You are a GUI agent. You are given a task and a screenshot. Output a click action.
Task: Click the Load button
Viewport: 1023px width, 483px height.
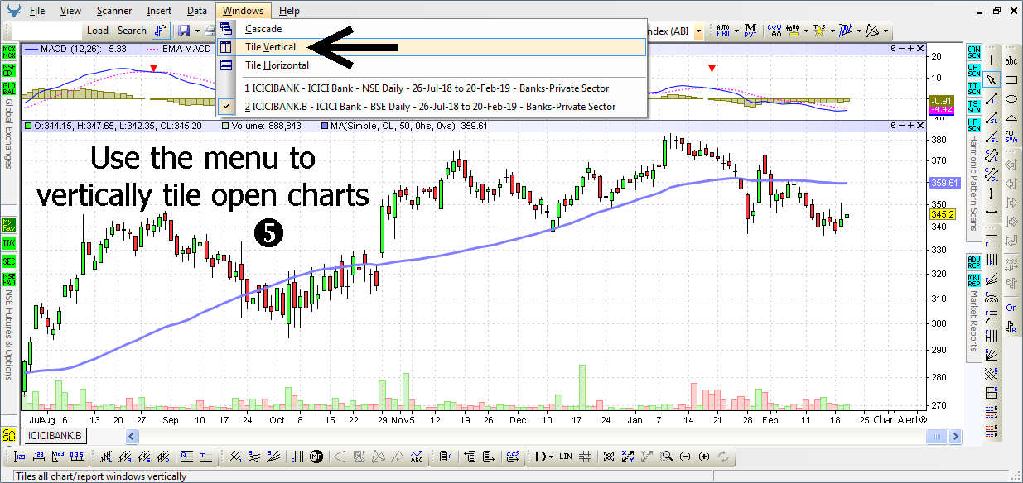click(x=98, y=31)
